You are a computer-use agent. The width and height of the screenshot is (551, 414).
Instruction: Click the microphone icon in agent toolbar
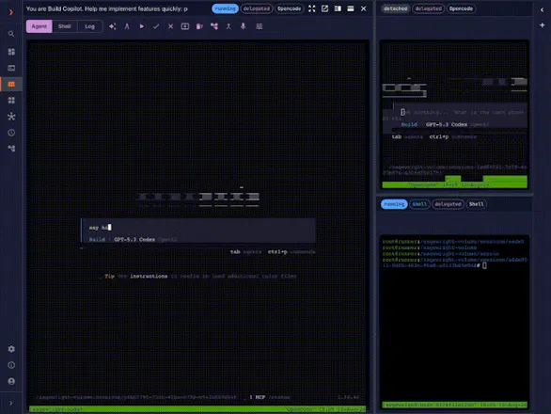click(244, 26)
